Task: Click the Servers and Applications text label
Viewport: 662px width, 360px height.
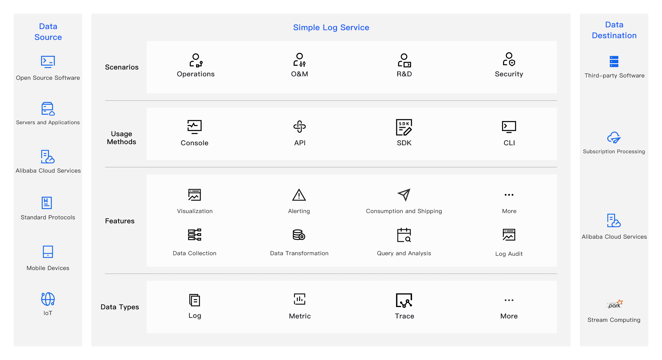Action: [48, 122]
